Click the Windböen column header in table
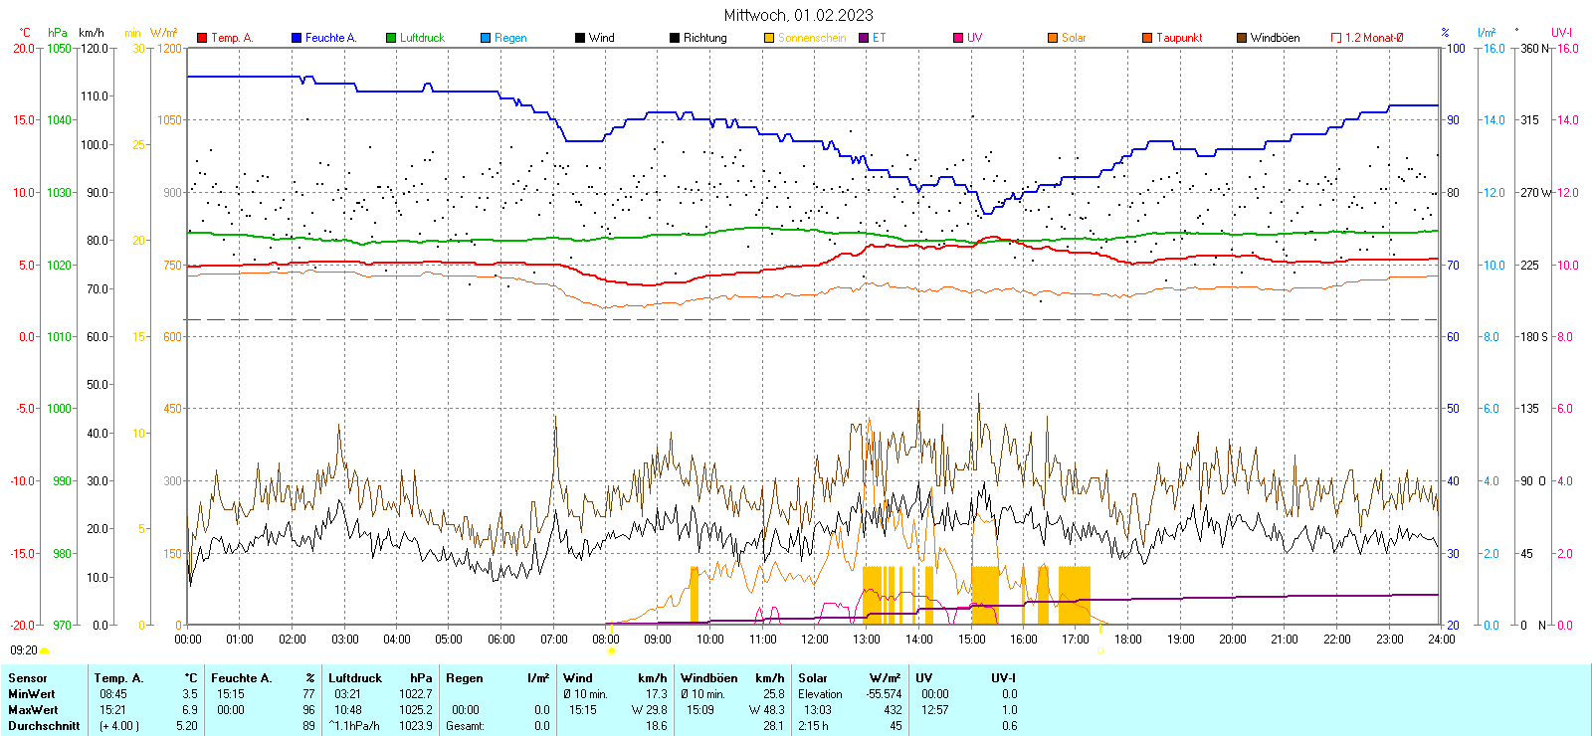1592x736 pixels. 708,678
